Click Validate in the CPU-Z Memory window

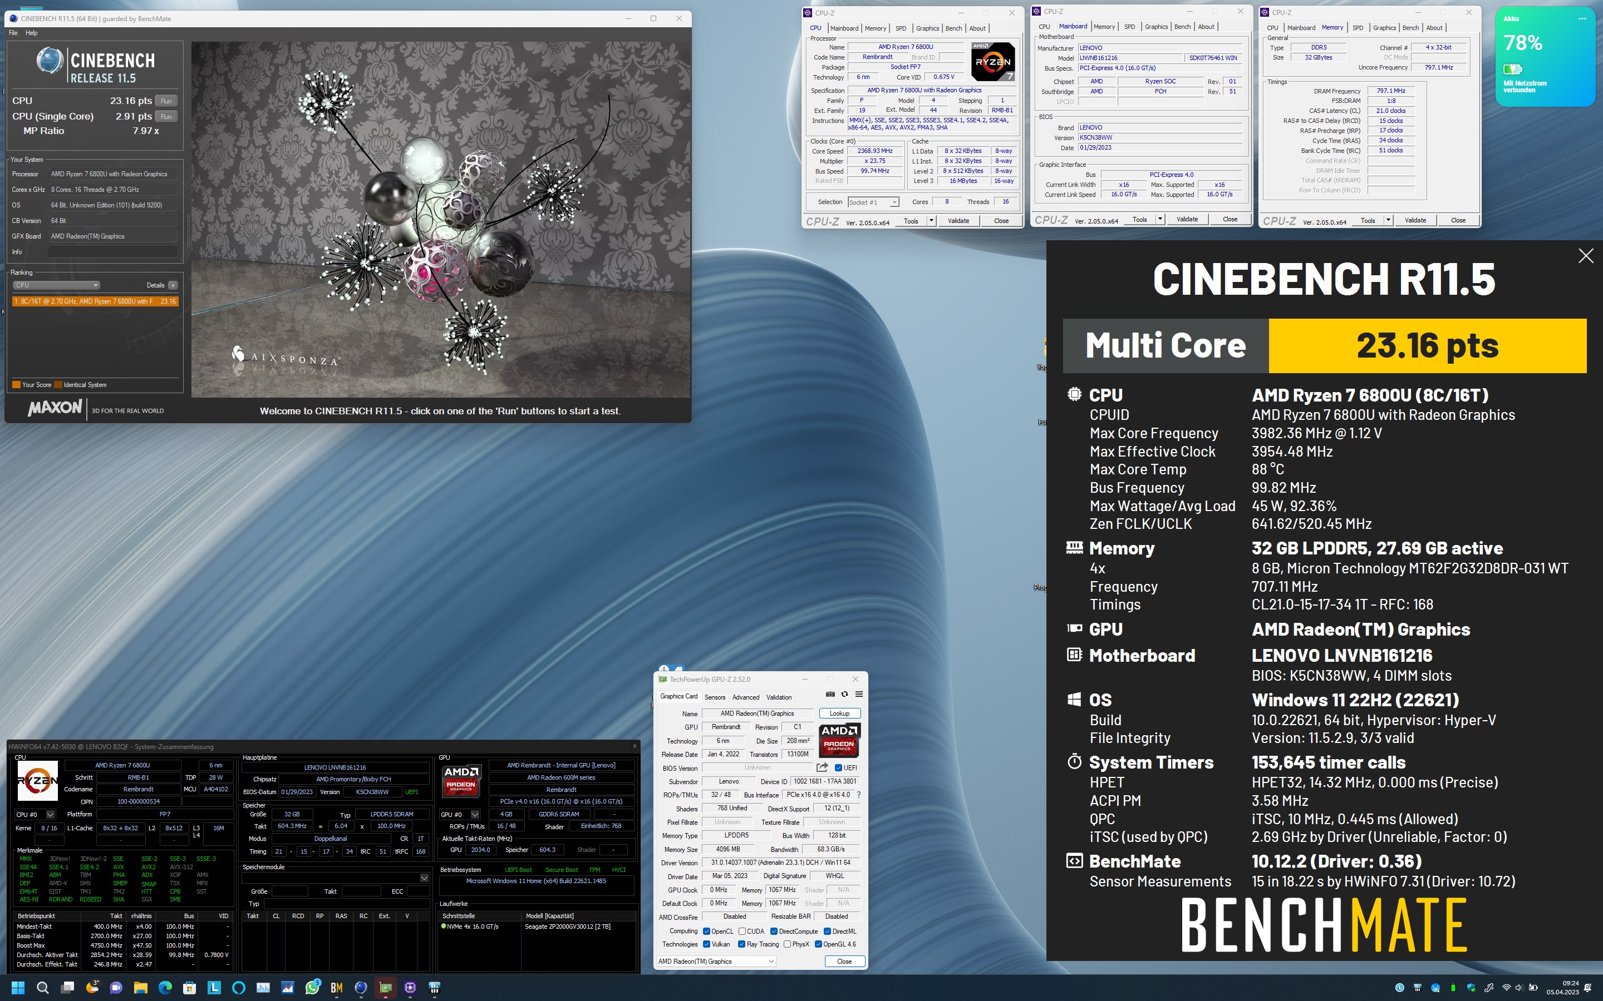click(x=1415, y=220)
